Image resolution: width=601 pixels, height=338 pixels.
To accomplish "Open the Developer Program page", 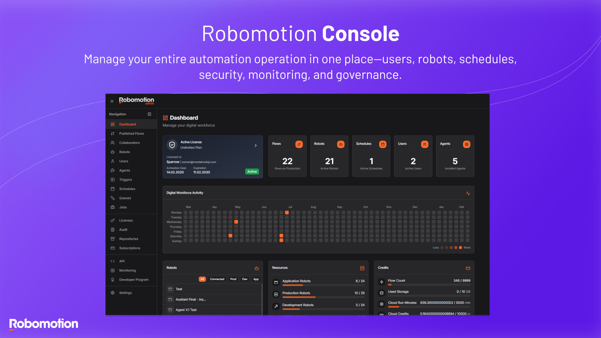I will [133, 279].
